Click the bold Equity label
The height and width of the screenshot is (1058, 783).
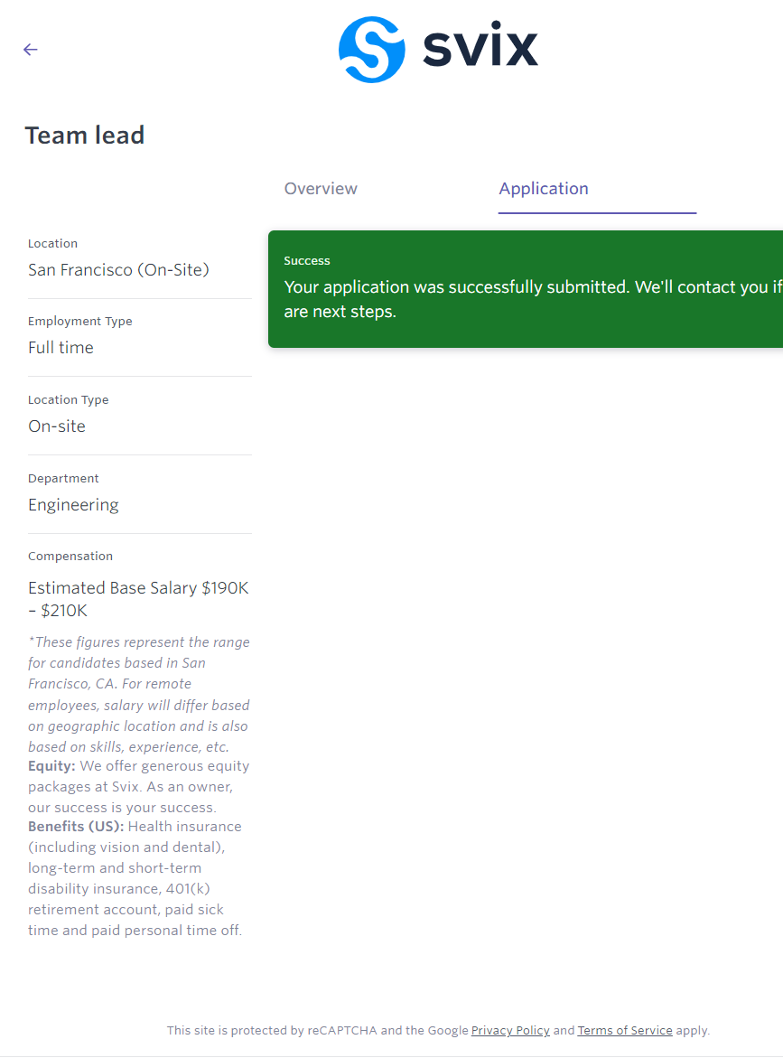[x=51, y=766]
